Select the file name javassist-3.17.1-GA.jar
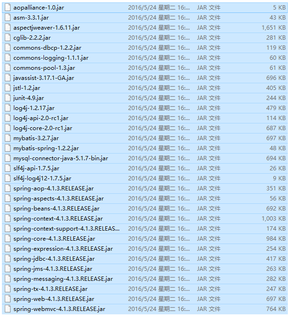This screenshot has width=295, height=322. 44,78
